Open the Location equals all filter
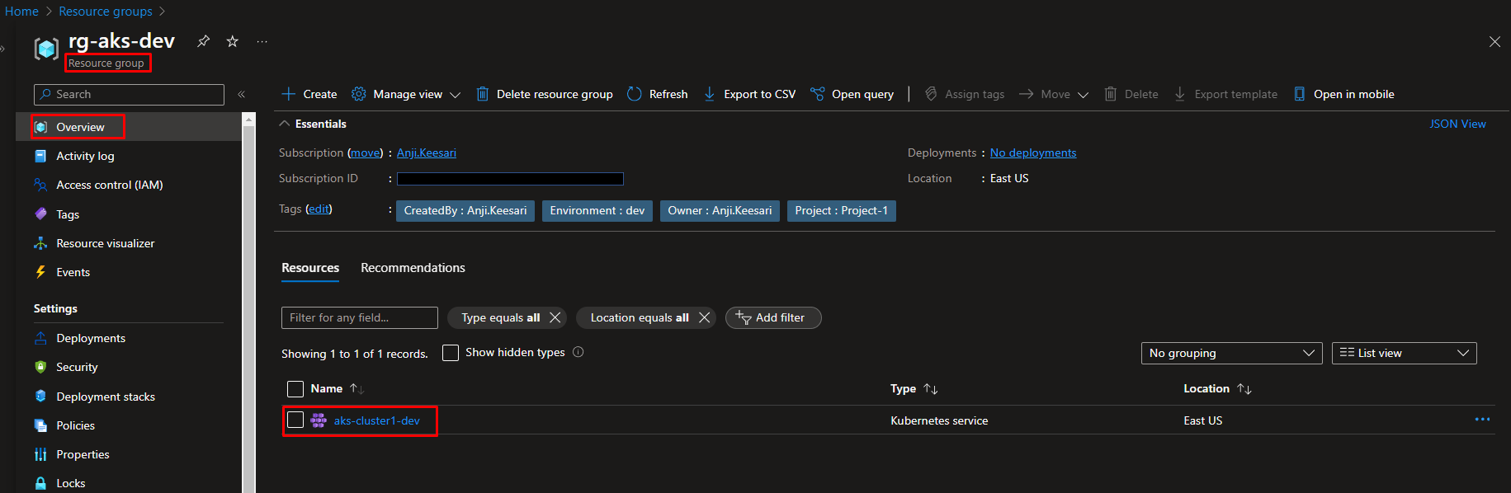This screenshot has width=1511, height=493. 640,317
